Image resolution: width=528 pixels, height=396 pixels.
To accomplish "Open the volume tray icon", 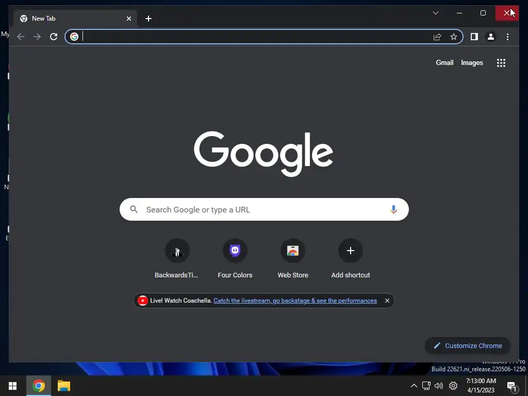I will pyautogui.click(x=439, y=386).
